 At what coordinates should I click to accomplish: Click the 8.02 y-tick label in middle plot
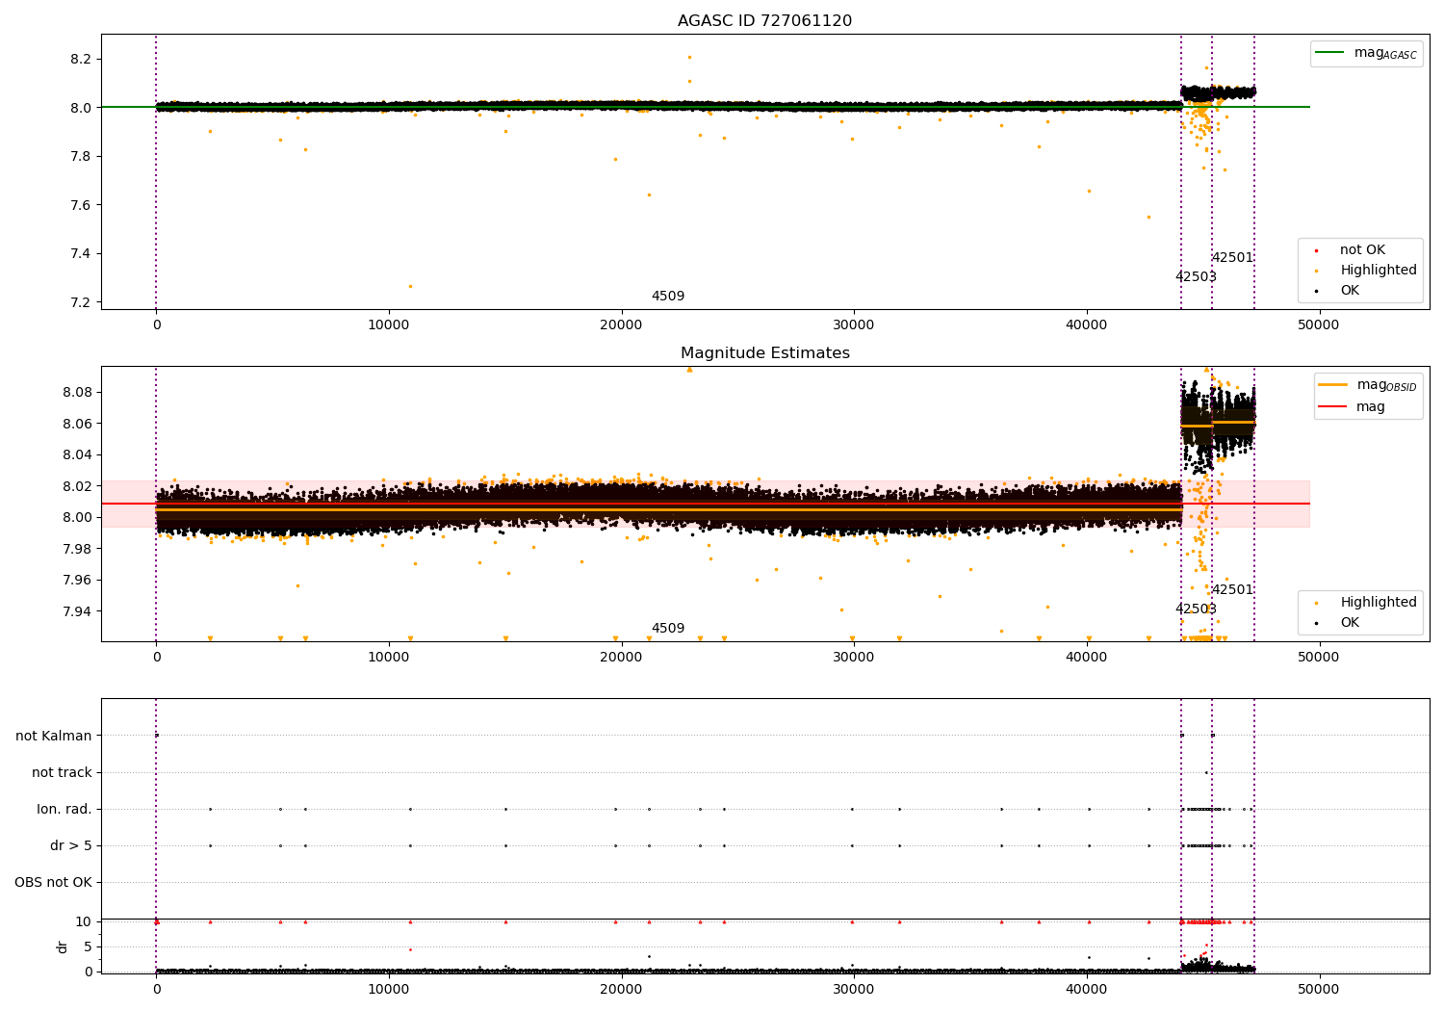coord(77,487)
